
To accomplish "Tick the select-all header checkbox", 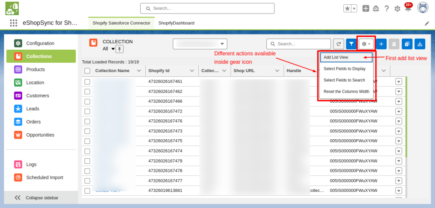I will 88,71.
